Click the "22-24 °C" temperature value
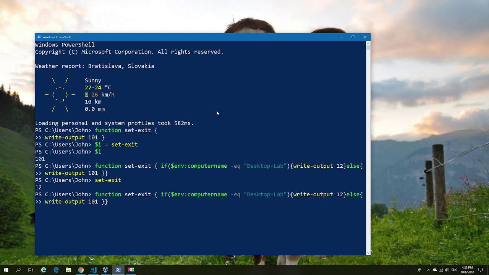The image size is (489, 275). pos(98,87)
